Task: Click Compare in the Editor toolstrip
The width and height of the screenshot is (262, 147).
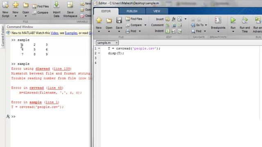Action: click(134, 25)
